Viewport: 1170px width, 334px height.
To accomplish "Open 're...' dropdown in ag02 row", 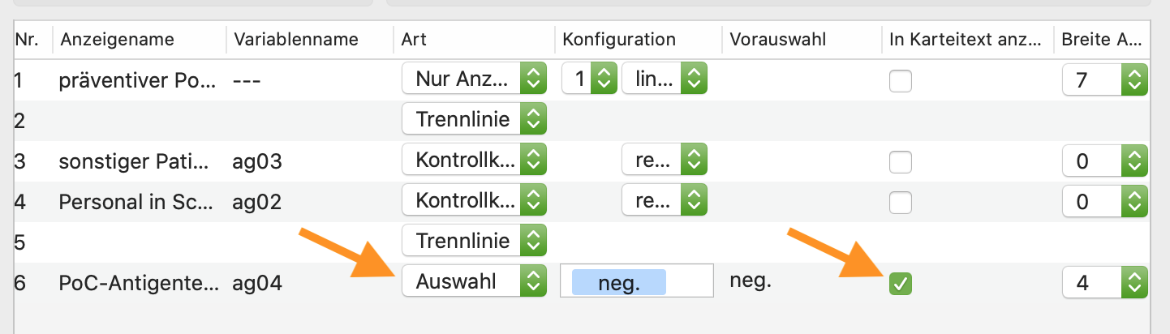I will click(665, 201).
